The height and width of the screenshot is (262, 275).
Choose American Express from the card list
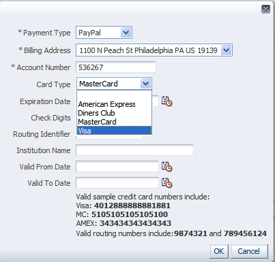tap(114, 104)
